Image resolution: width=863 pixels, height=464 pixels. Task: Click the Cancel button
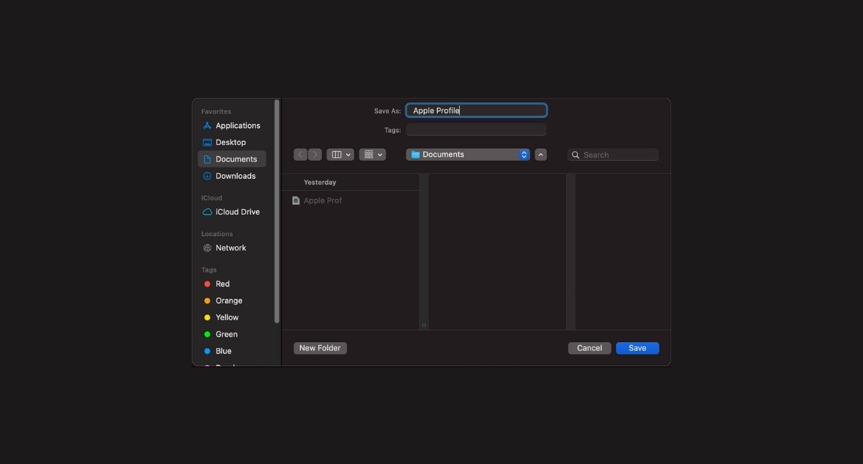589,348
